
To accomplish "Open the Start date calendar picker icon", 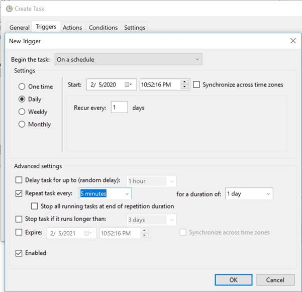I will click(x=128, y=84).
